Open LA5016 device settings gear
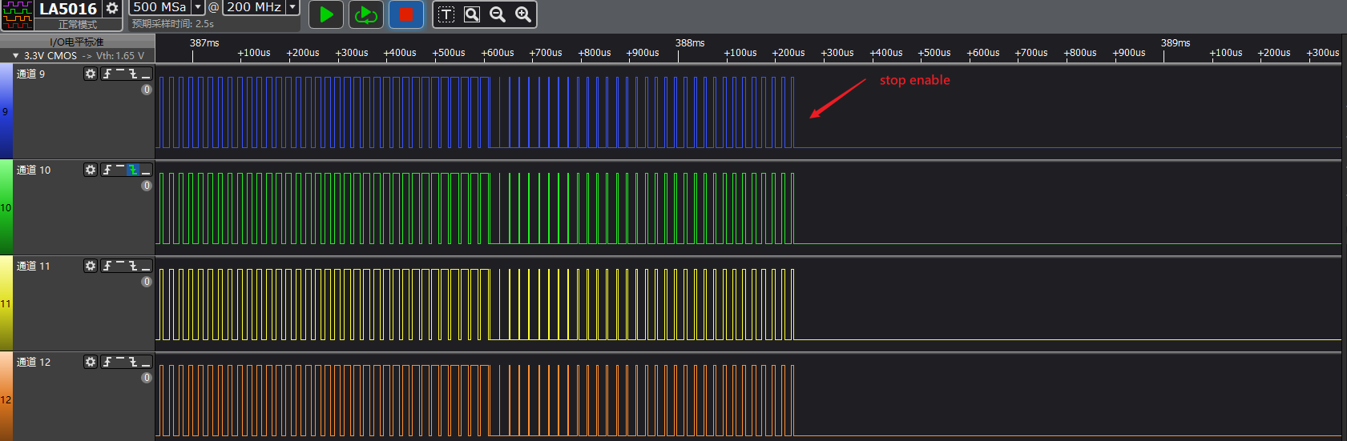The height and width of the screenshot is (441, 1347). [x=112, y=9]
